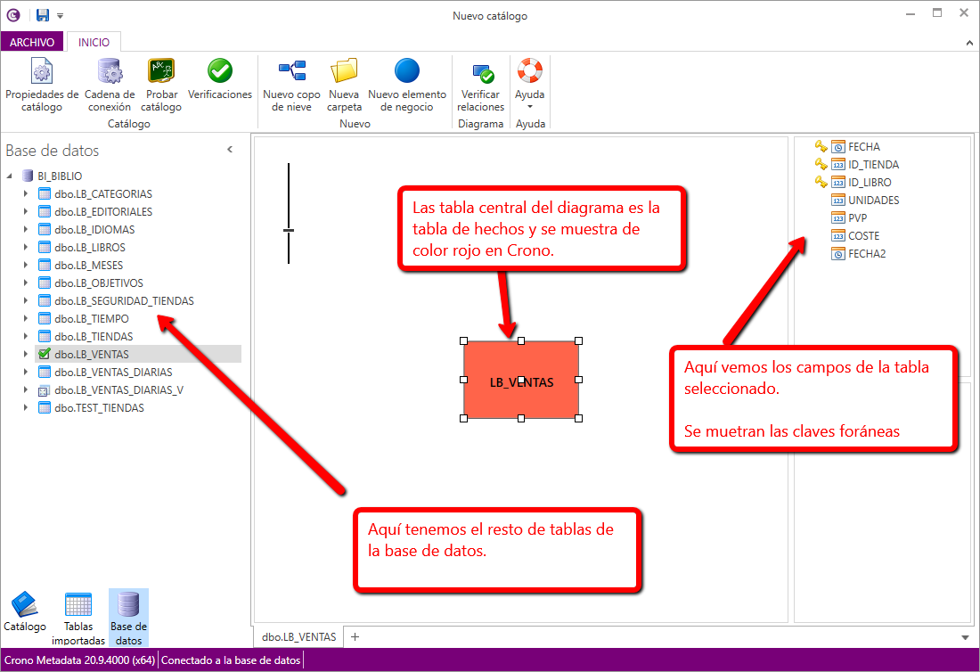Open the ARCHIVO menu tab
980x672 pixels.
(32, 42)
